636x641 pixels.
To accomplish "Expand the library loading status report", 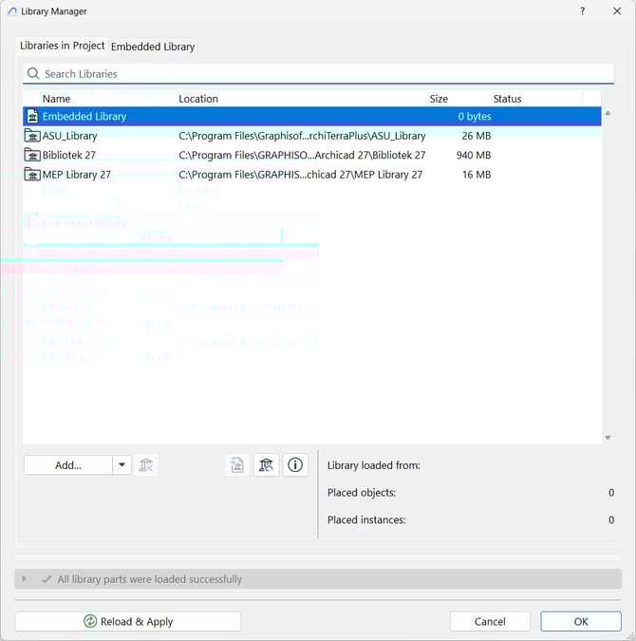I will [25, 579].
